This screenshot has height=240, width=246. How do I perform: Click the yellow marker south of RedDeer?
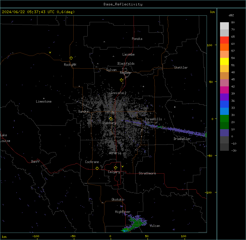tap(122, 80)
